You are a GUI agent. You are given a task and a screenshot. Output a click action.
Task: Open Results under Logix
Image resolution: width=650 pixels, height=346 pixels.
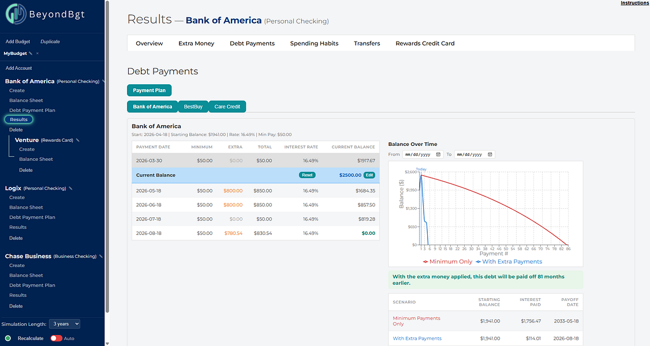click(18, 227)
